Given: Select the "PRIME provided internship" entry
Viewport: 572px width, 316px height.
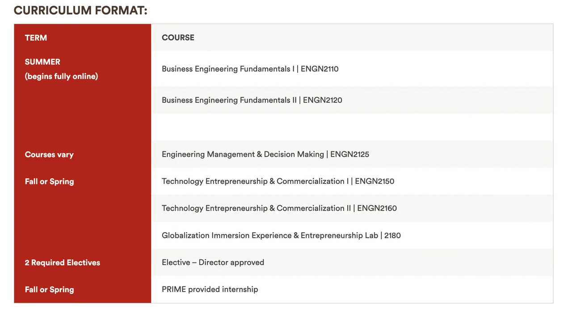Looking at the screenshot, I should [210, 290].
